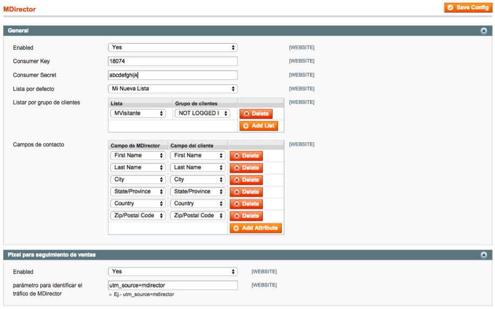Click the Add List button
This screenshot has height=309, width=495.
(259, 126)
